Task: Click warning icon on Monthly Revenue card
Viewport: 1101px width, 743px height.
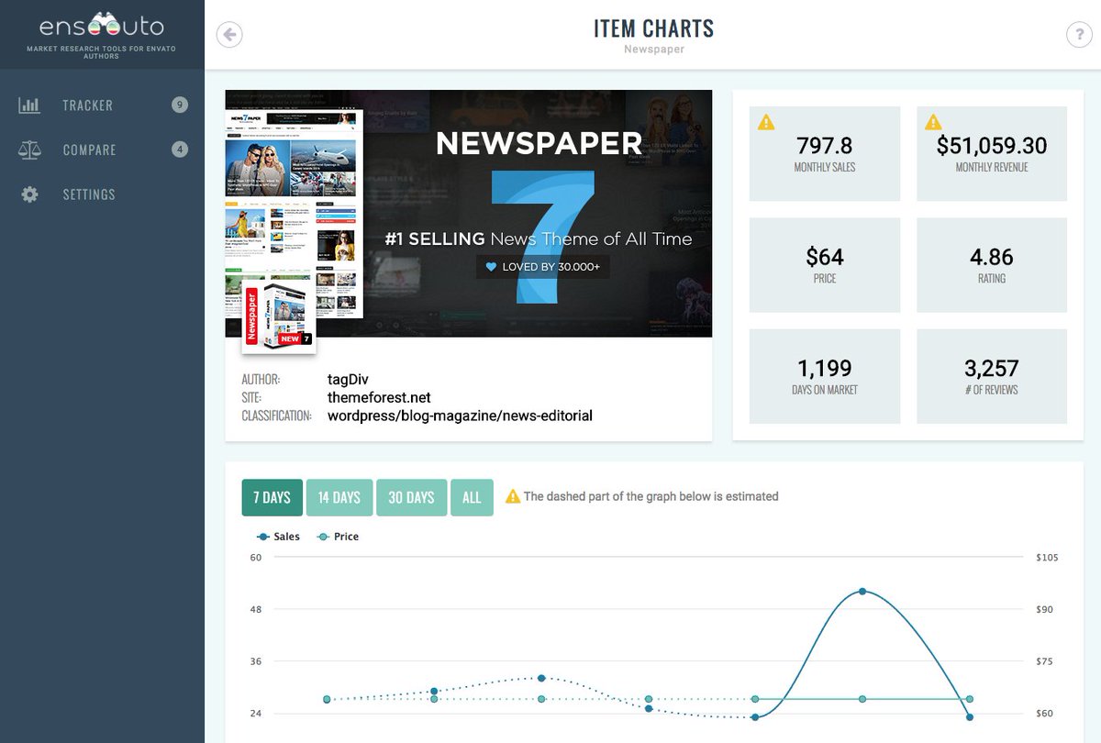Action: (933, 122)
